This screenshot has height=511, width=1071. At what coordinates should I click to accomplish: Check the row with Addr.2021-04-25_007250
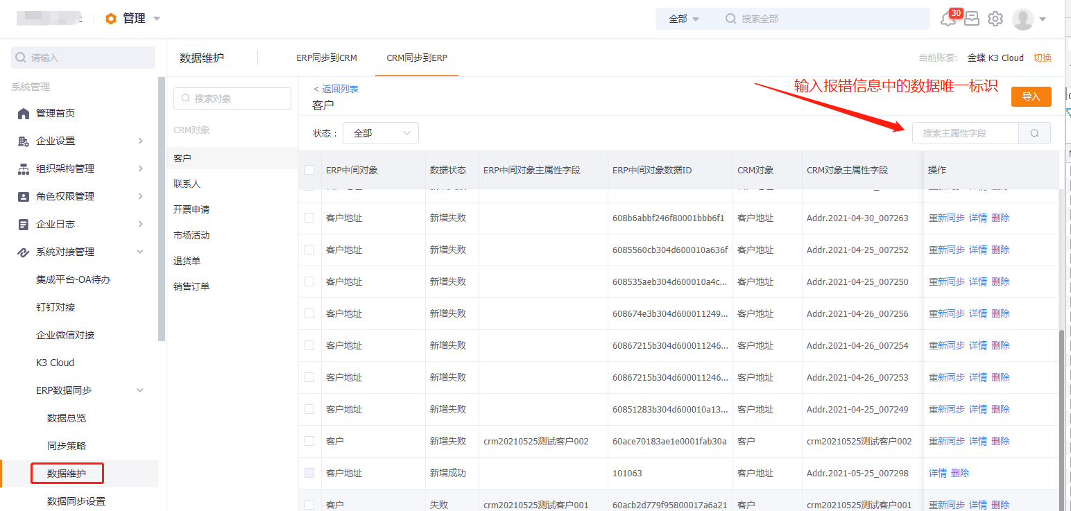pyautogui.click(x=309, y=282)
